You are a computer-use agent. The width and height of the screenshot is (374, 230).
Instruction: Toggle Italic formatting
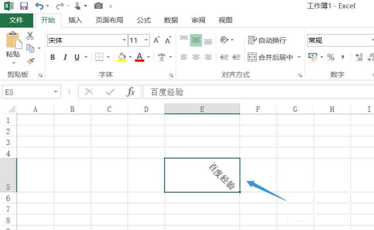(x=65, y=57)
